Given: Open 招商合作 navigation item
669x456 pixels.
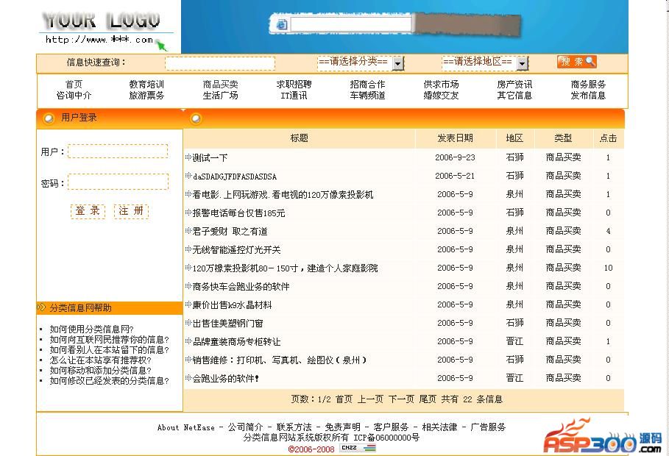Looking at the screenshot, I should (x=367, y=85).
